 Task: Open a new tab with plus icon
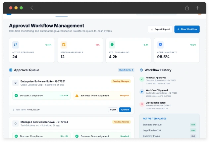click(197, 8)
